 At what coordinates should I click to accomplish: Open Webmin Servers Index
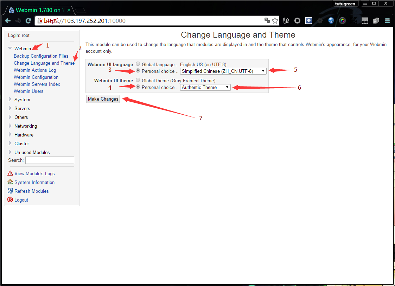coord(37,84)
